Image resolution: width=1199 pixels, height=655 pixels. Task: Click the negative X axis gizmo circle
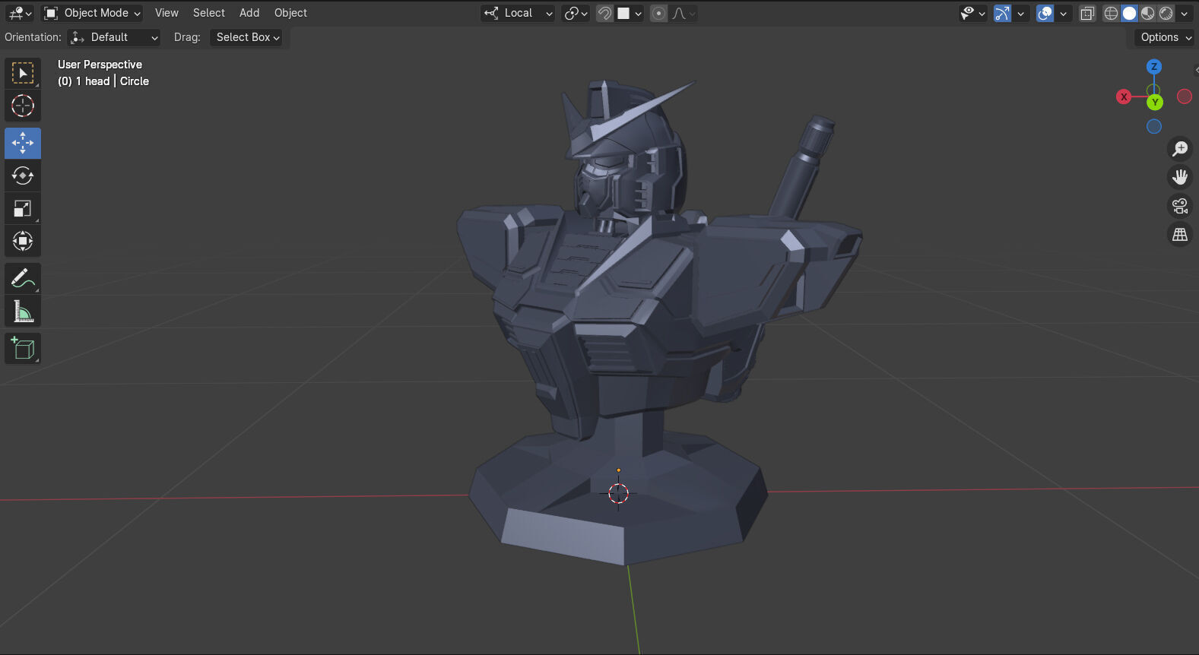(1185, 97)
